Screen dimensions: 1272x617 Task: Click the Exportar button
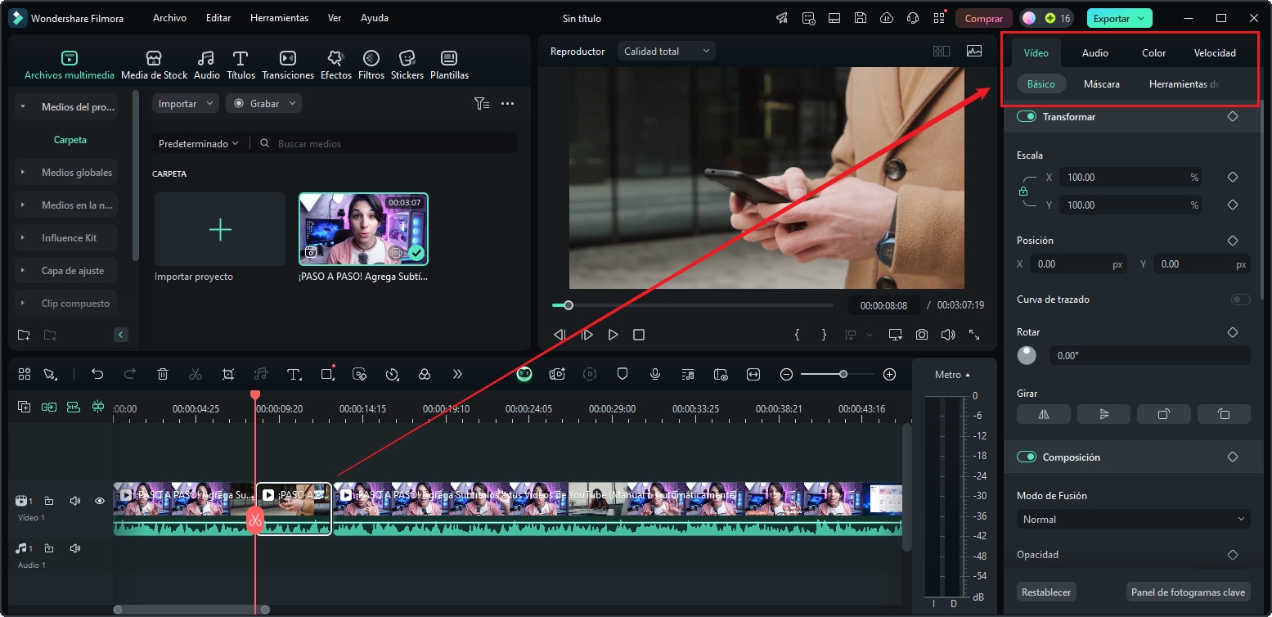(x=1119, y=18)
